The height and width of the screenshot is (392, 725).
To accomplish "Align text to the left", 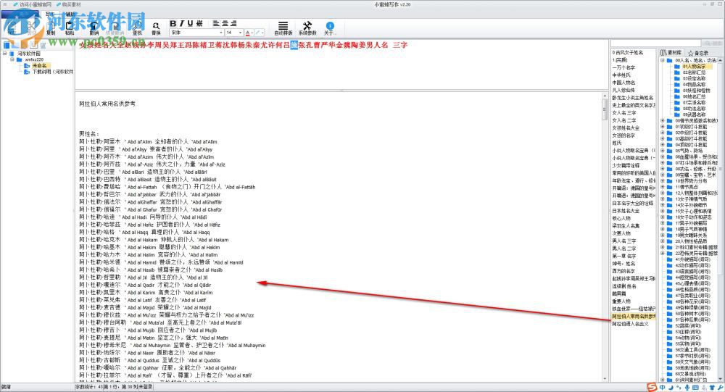I will coord(216,24).
